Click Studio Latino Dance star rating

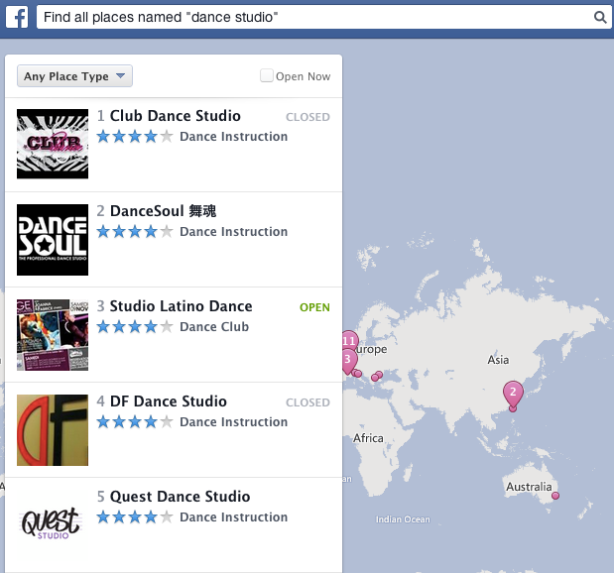(x=135, y=326)
